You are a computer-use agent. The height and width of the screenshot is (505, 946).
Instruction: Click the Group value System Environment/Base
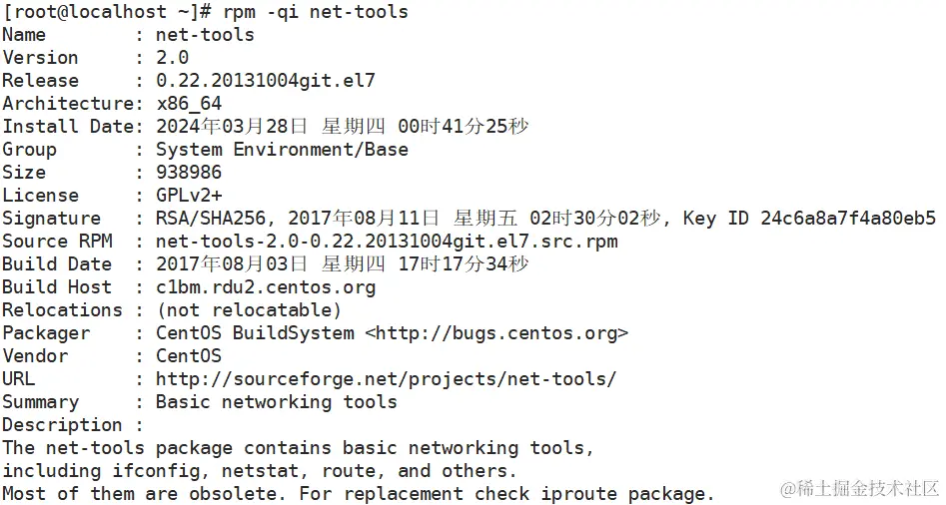click(x=282, y=150)
